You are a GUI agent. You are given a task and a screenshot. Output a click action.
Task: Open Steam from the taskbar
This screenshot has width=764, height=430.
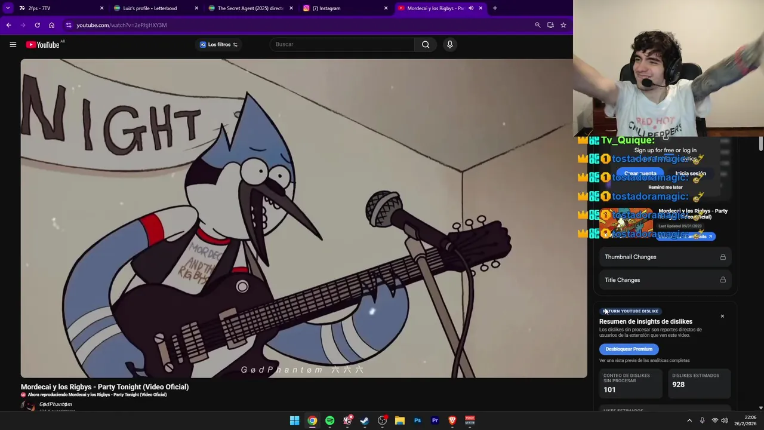point(365,420)
